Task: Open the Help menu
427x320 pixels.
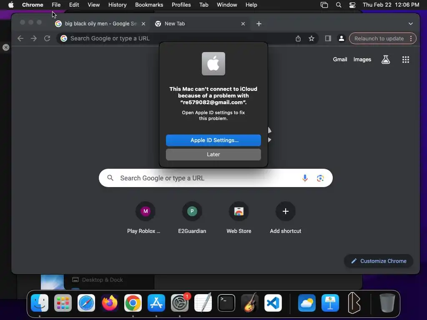Action: (251, 5)
